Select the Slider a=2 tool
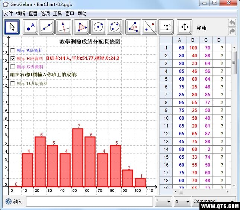The height and width of the screenshot is (210, 240). tap(166, 27)
